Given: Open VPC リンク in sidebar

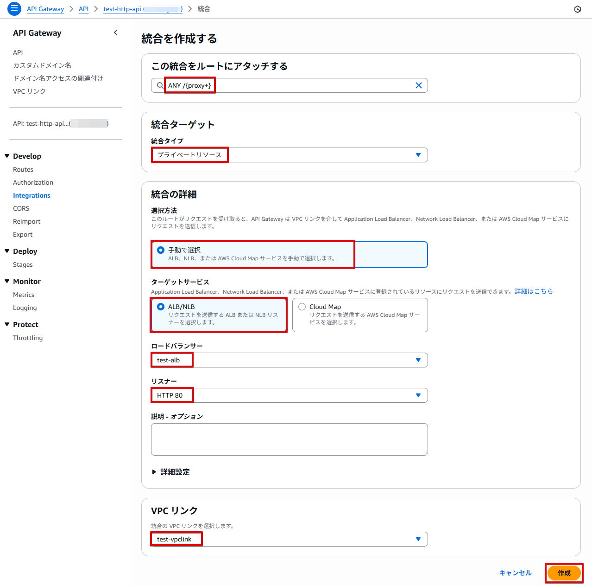Looking at the screenshot, I should point(29,91).
